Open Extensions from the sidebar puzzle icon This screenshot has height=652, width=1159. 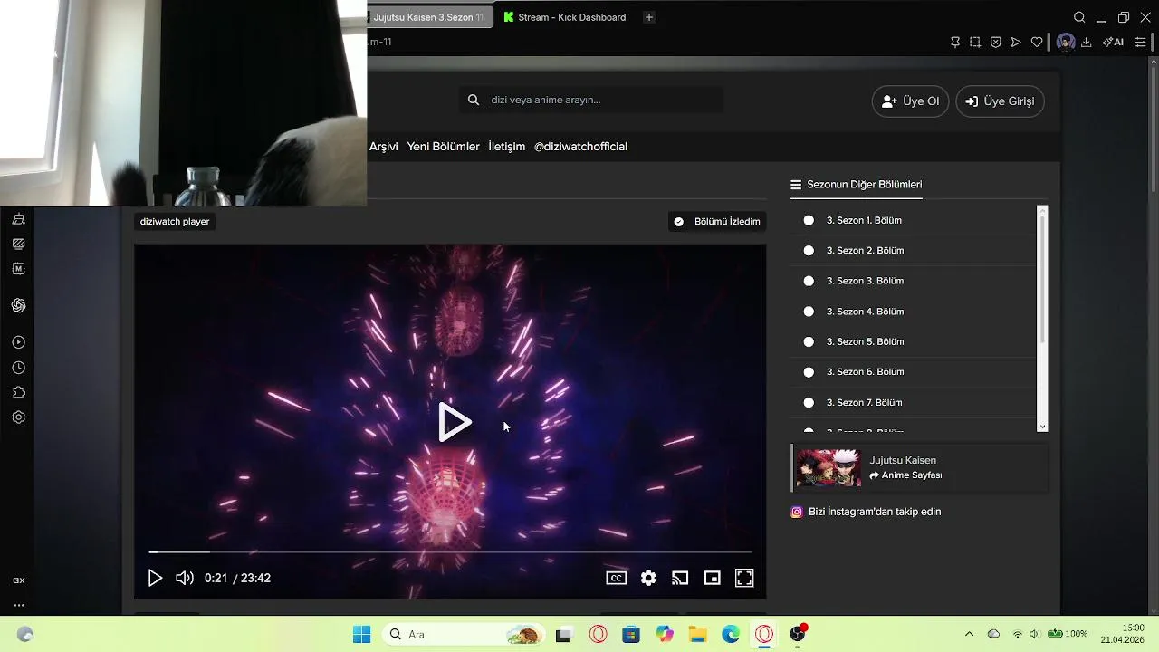point(18,392)
